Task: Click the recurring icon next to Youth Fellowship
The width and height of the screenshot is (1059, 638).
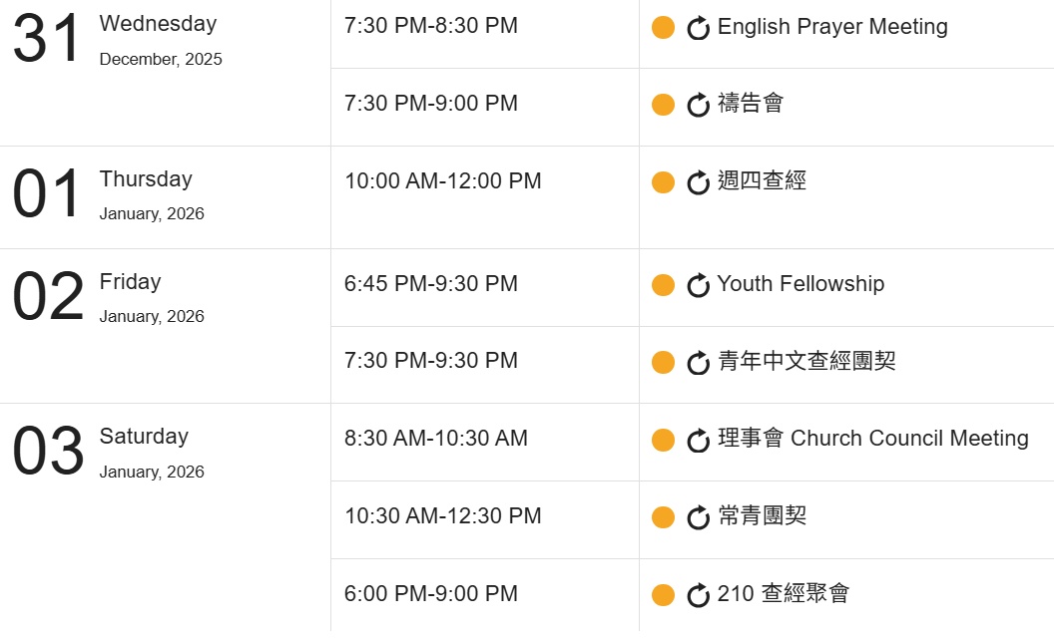Action: tap(699, 285)
